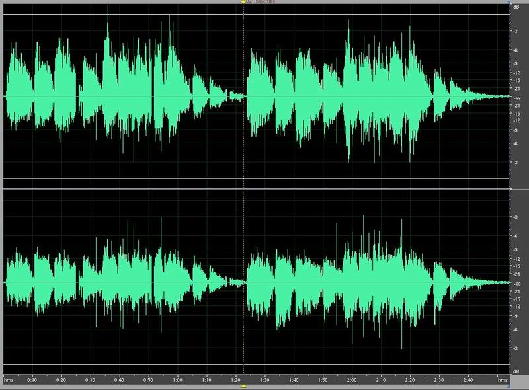
Task: Jump to 2:30 on the time ruler
Action: (x=438, y=380)
